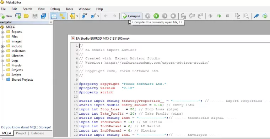The height and width of the screenshot is (139, 270).
Task: Start debugging with green play button
Action: point(156,16)
